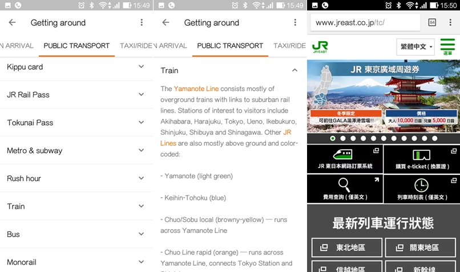
Task: Tap the "- Keihin-Tohoku (blue)" line
Action: (193, 198)
